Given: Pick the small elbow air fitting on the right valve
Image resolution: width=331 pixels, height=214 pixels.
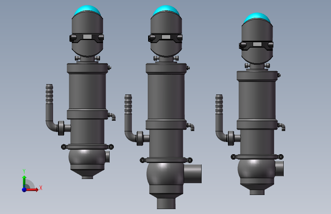Looking at the screenshot, I should (x=282, y=127).
